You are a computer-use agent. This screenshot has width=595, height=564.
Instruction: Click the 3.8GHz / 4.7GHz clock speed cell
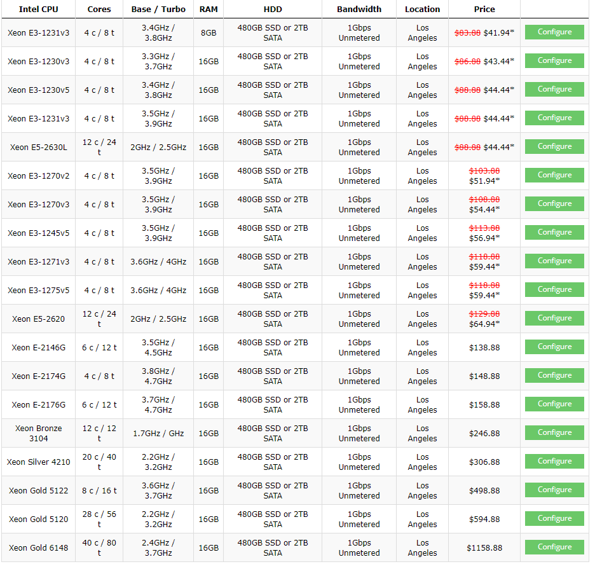[x=158, y=376]
